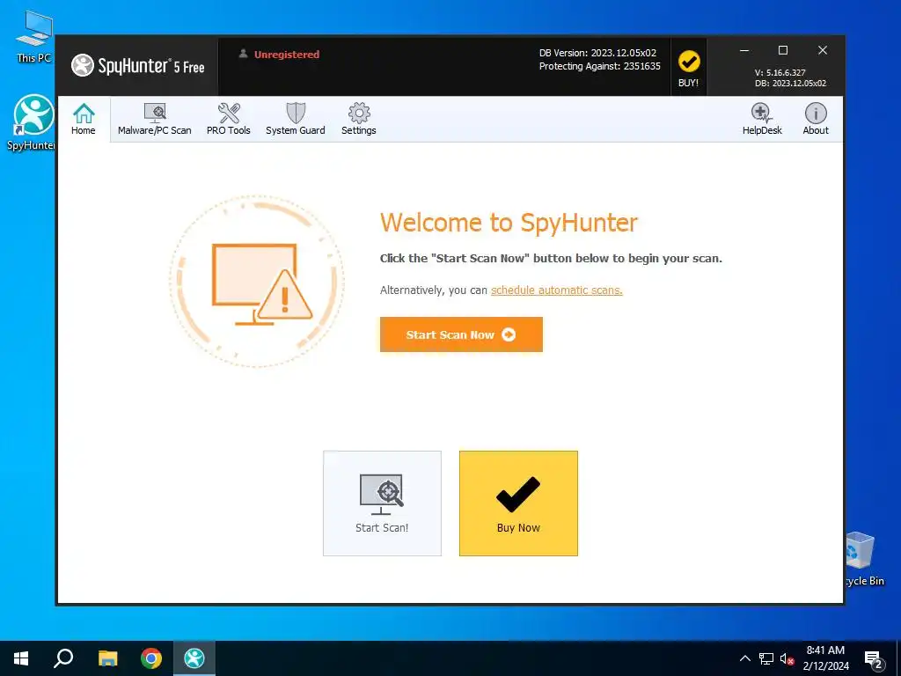Click the orange Start Scan Now button

point(461,334)
